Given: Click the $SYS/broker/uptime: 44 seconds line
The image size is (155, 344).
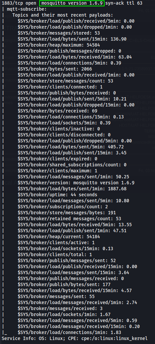Looking at the screenshot, I should pos(57,195).
